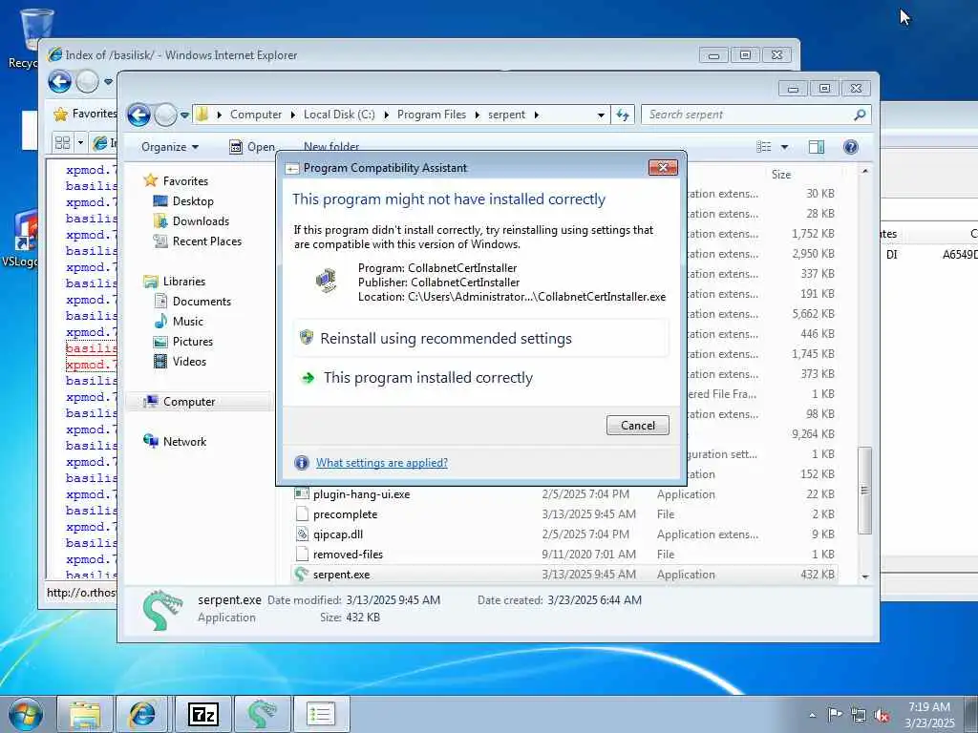Open the Organize menu
Screen dimensions: 978x733
pos(170,147)
